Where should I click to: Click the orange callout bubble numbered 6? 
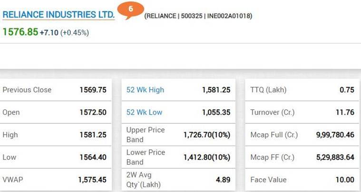[130, 9]
